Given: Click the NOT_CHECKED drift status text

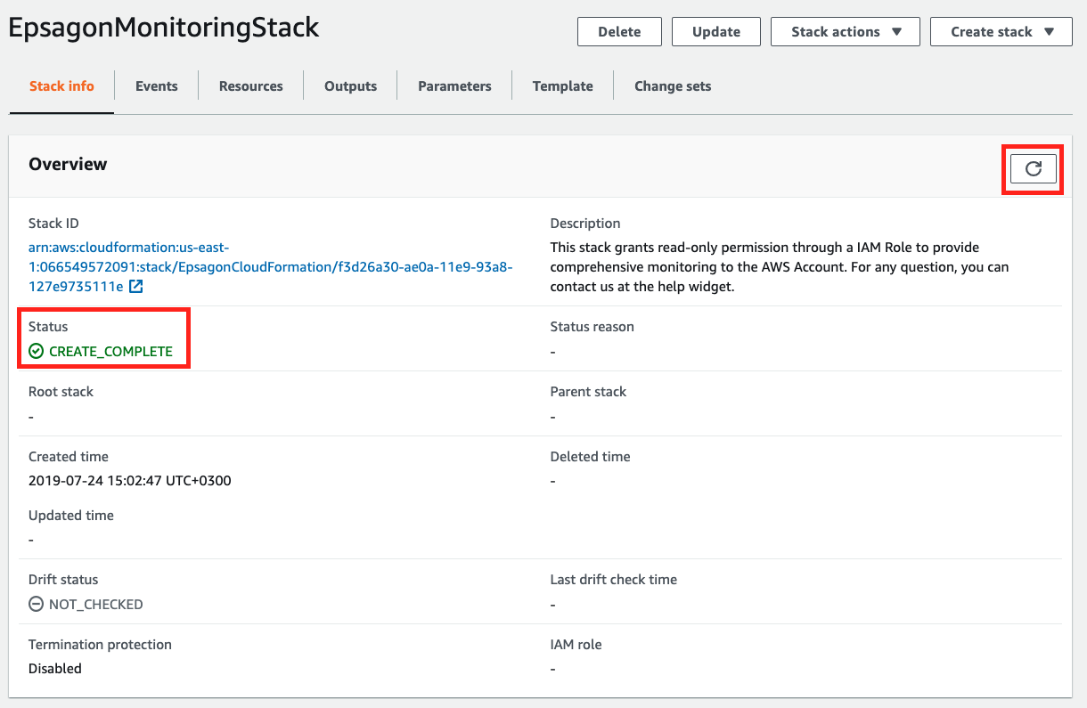Looking at the screenshot, I should pyautogui.click(x=96, y=605).
